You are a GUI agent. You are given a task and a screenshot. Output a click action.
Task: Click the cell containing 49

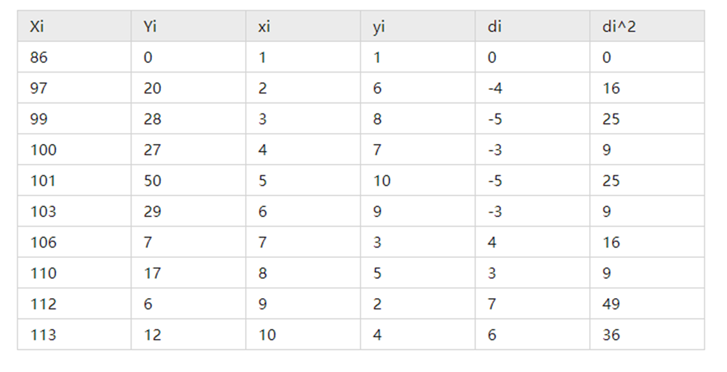pyautogui.click(x=611, y=304)
